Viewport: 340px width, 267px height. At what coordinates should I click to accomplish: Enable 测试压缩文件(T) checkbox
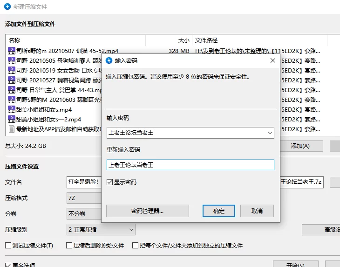[x=8, y=245]
